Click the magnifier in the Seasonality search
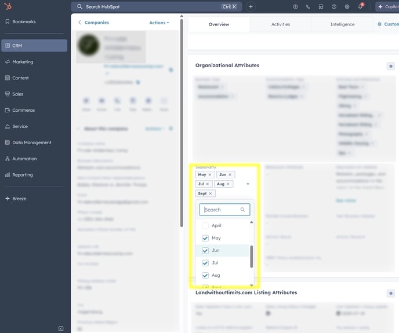The height and width of the screenshot is (333, 399). 242,210
